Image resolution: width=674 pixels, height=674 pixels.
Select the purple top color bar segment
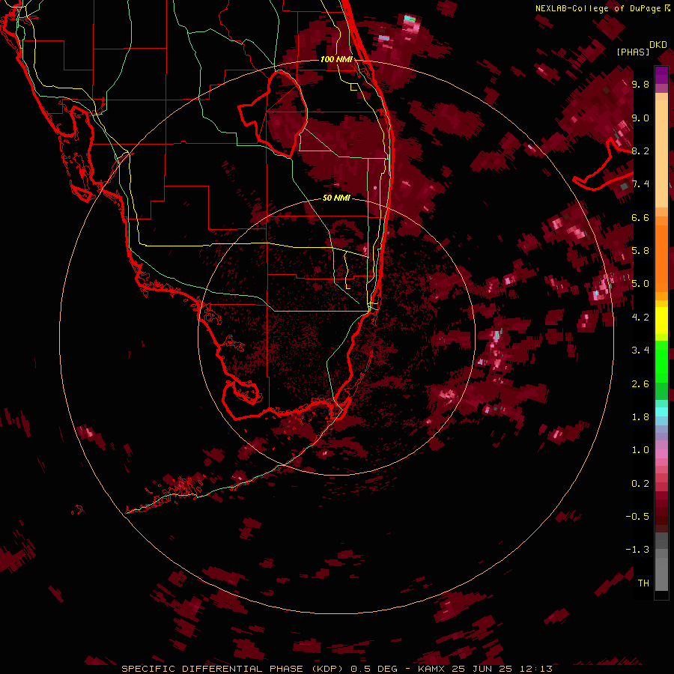tap(661, 75)
